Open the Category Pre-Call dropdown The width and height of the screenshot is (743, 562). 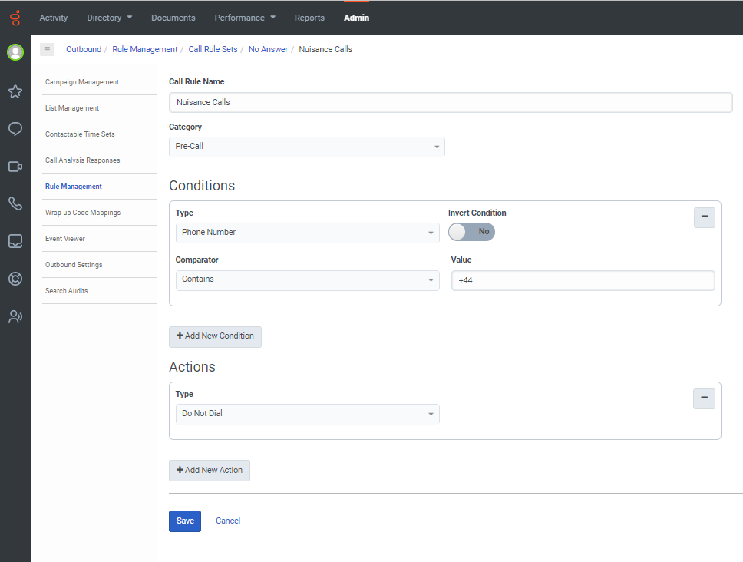click(306, 147)
